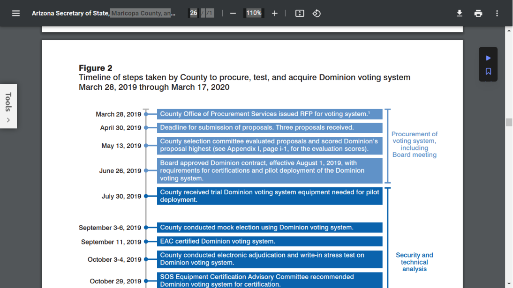Click the vertical scrollbar thumb

pyautogui.click(x=509, y=122)
